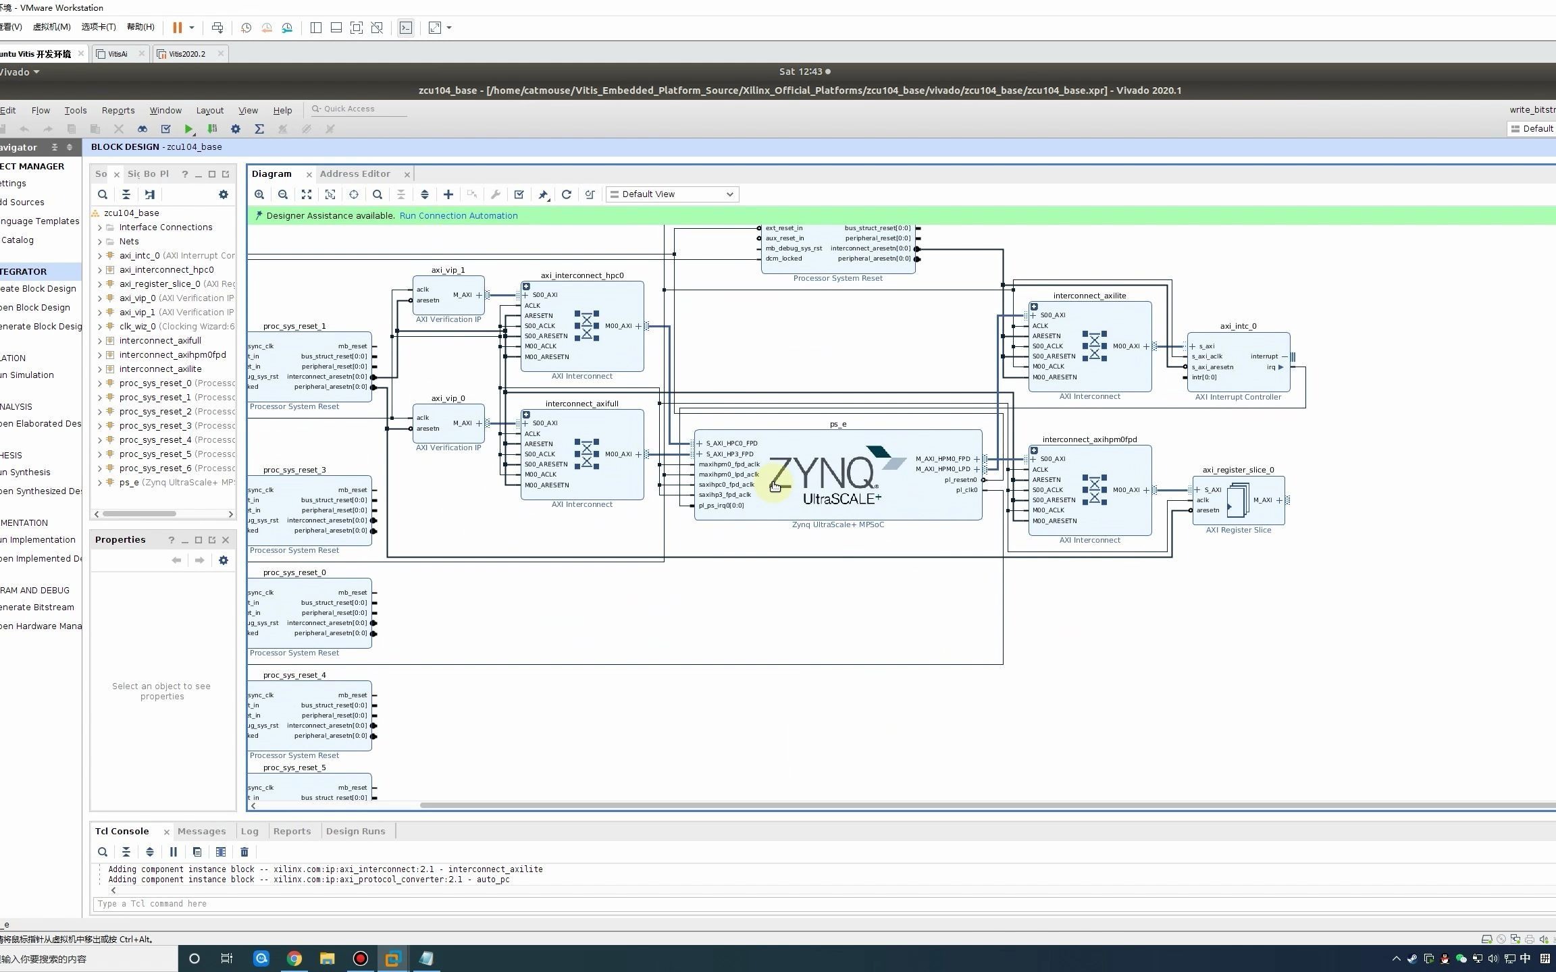Click the Tcl command input field

pyautogui.click(x=824, y=904)
